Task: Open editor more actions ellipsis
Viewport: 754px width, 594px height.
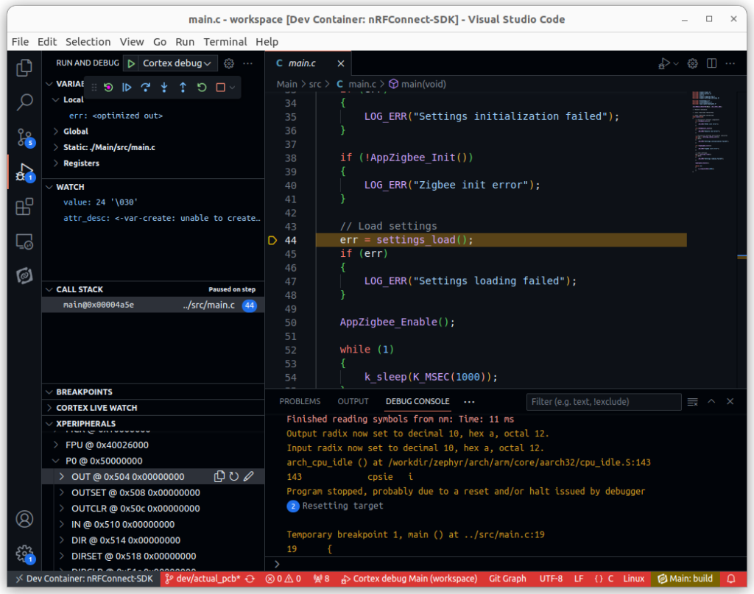Action: 730,63
